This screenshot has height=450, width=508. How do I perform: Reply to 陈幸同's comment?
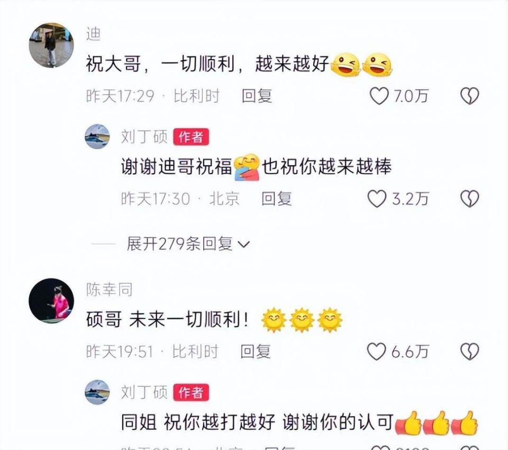(255, 352)
